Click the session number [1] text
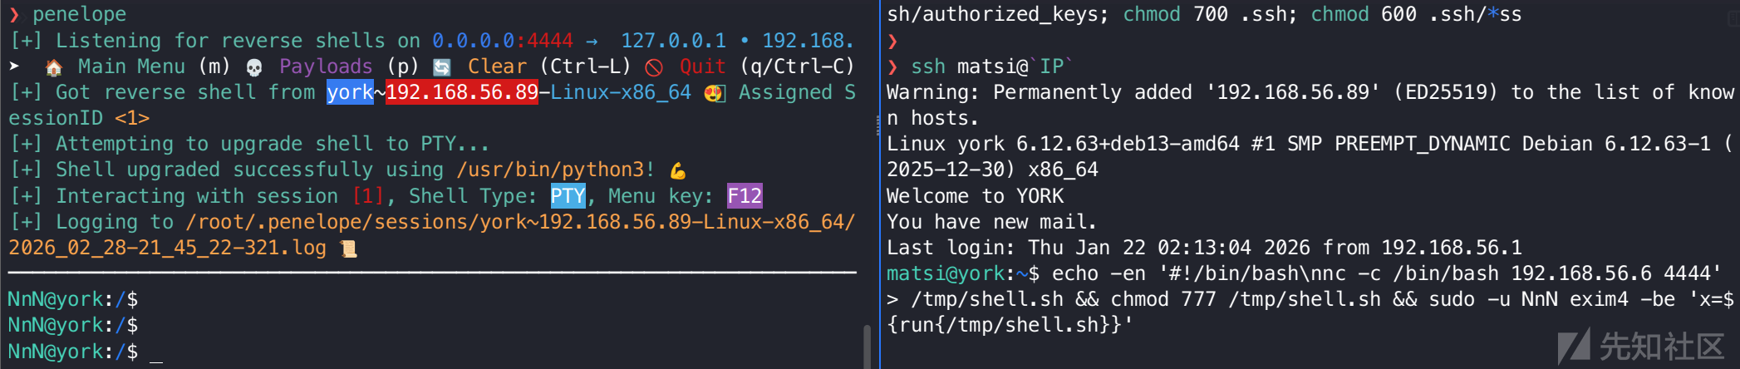The width and height of the screenshot is (1740, 369). (368, 196)
